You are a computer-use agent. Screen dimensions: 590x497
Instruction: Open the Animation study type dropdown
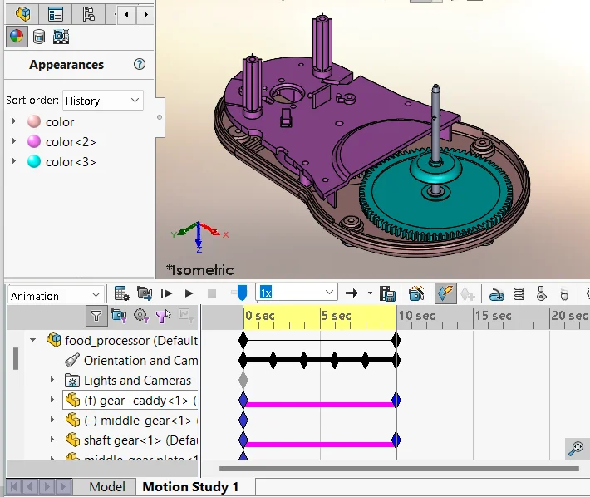coord(56,295)
